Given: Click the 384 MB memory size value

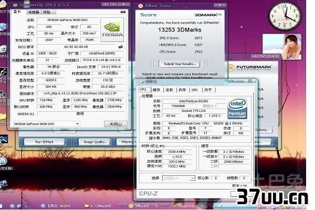Looking at the screenshot, I should point(51,87).
